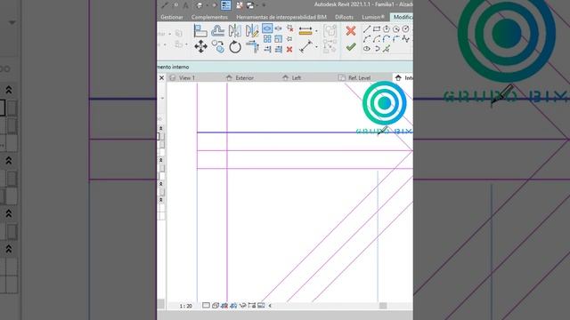The image size is (570, 320).
Task: Choose Mirror - Pick Axis tool
Action: point(235,31)
